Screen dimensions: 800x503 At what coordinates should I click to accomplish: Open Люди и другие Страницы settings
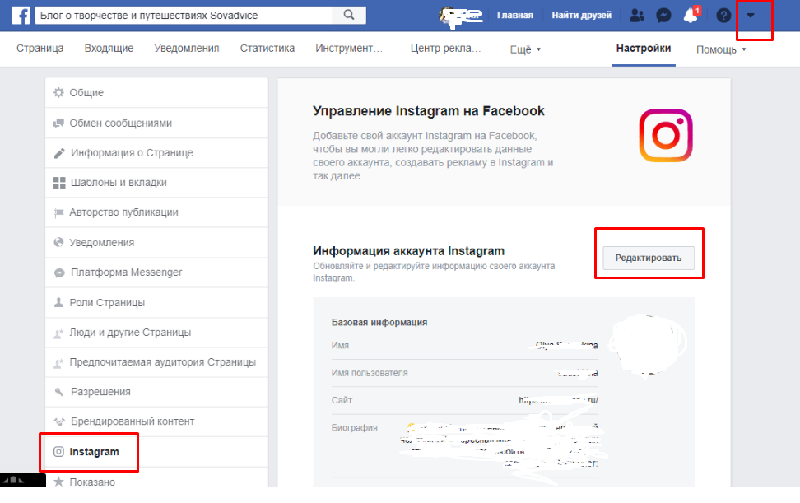156,333
